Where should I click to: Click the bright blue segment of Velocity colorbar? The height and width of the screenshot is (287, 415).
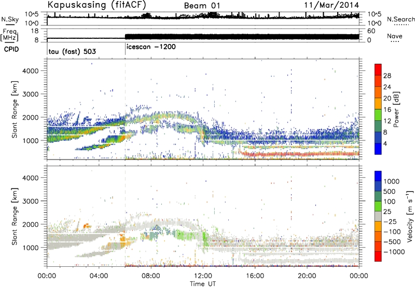coord(378,176)
